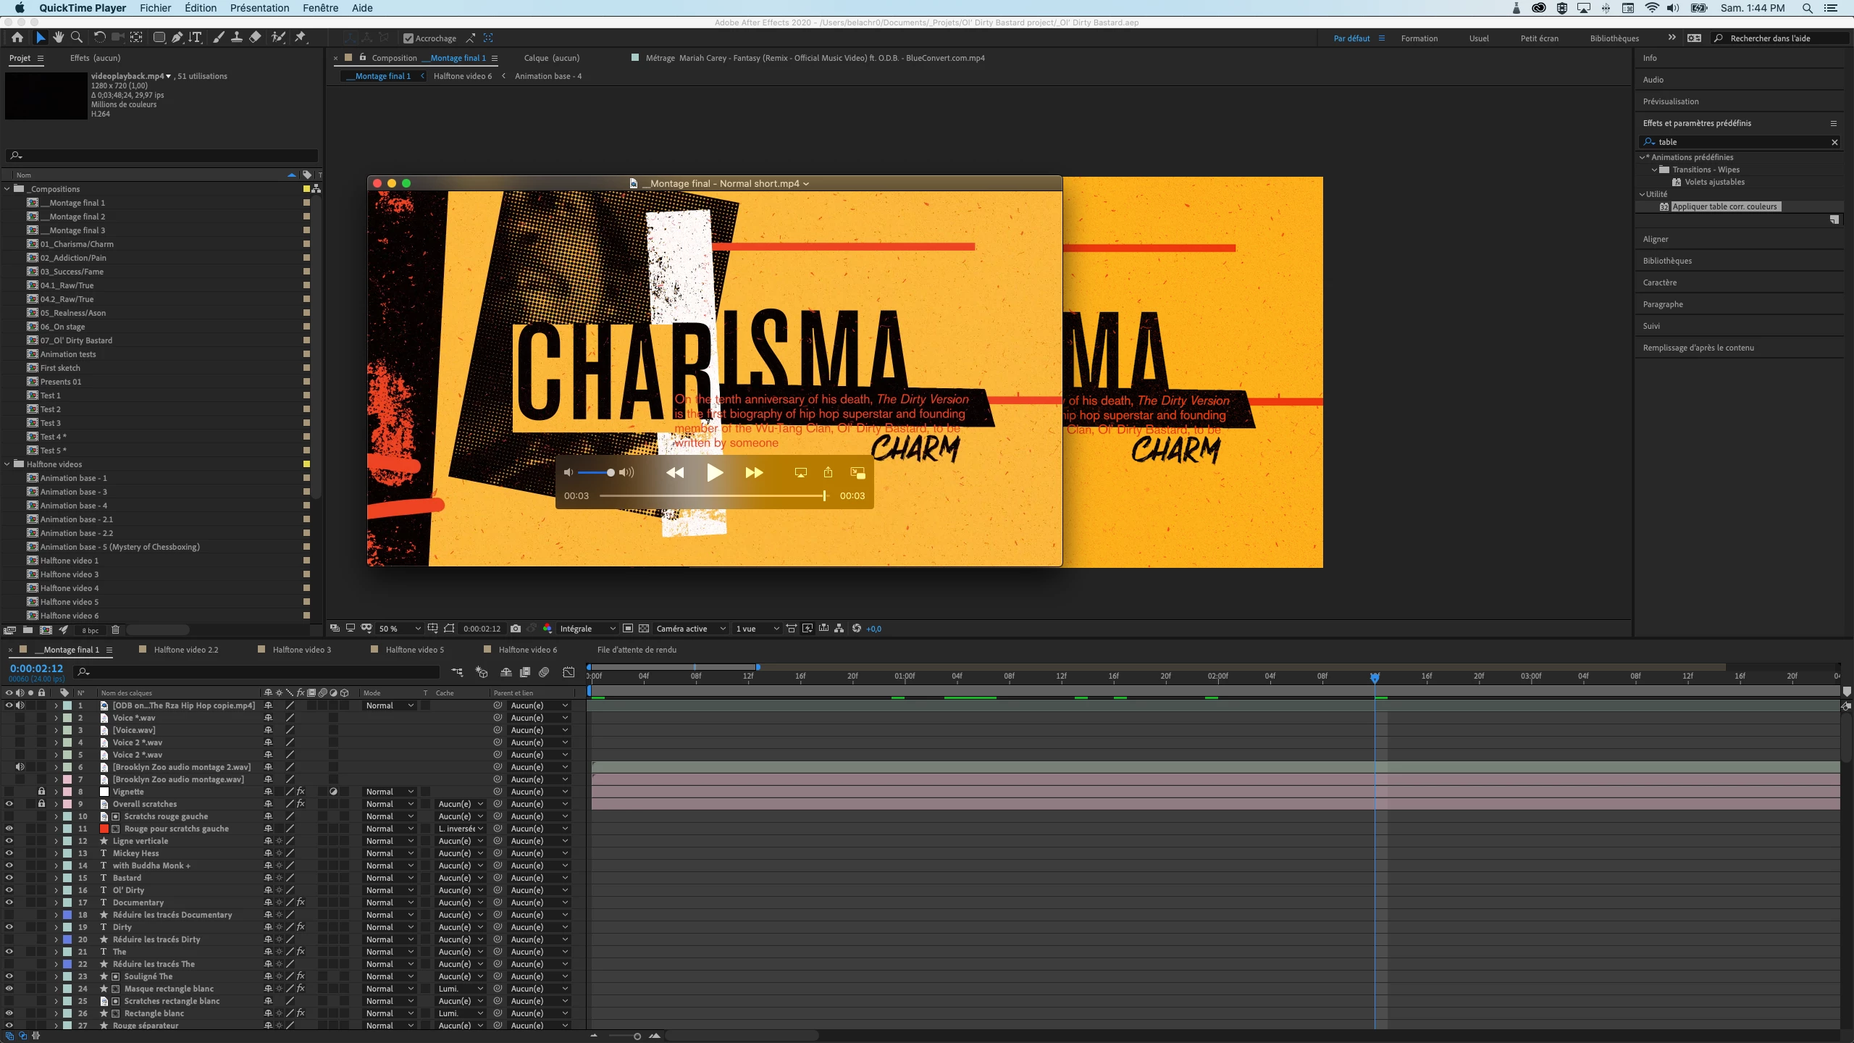Viewport: 1854px width, 1043px height.
Task: Open the 50 % magnification dropdown
Action: coord(400,629)
